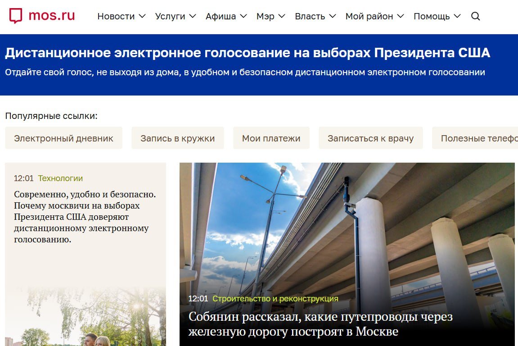Expand the Новости dropdown chevron
This screenshot has height=346, width=518.
(x=142, y=16)
